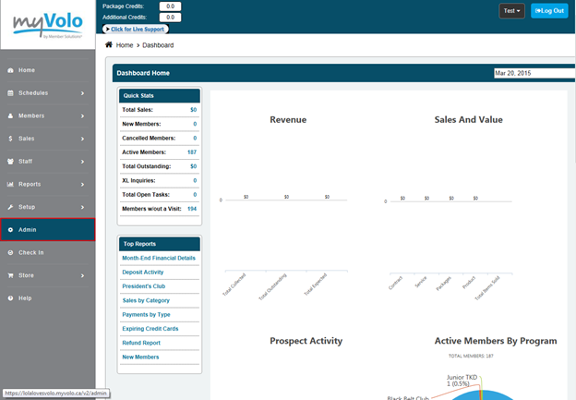
Task: Click home icon in breadcrumb
Action: click(109, 44)
